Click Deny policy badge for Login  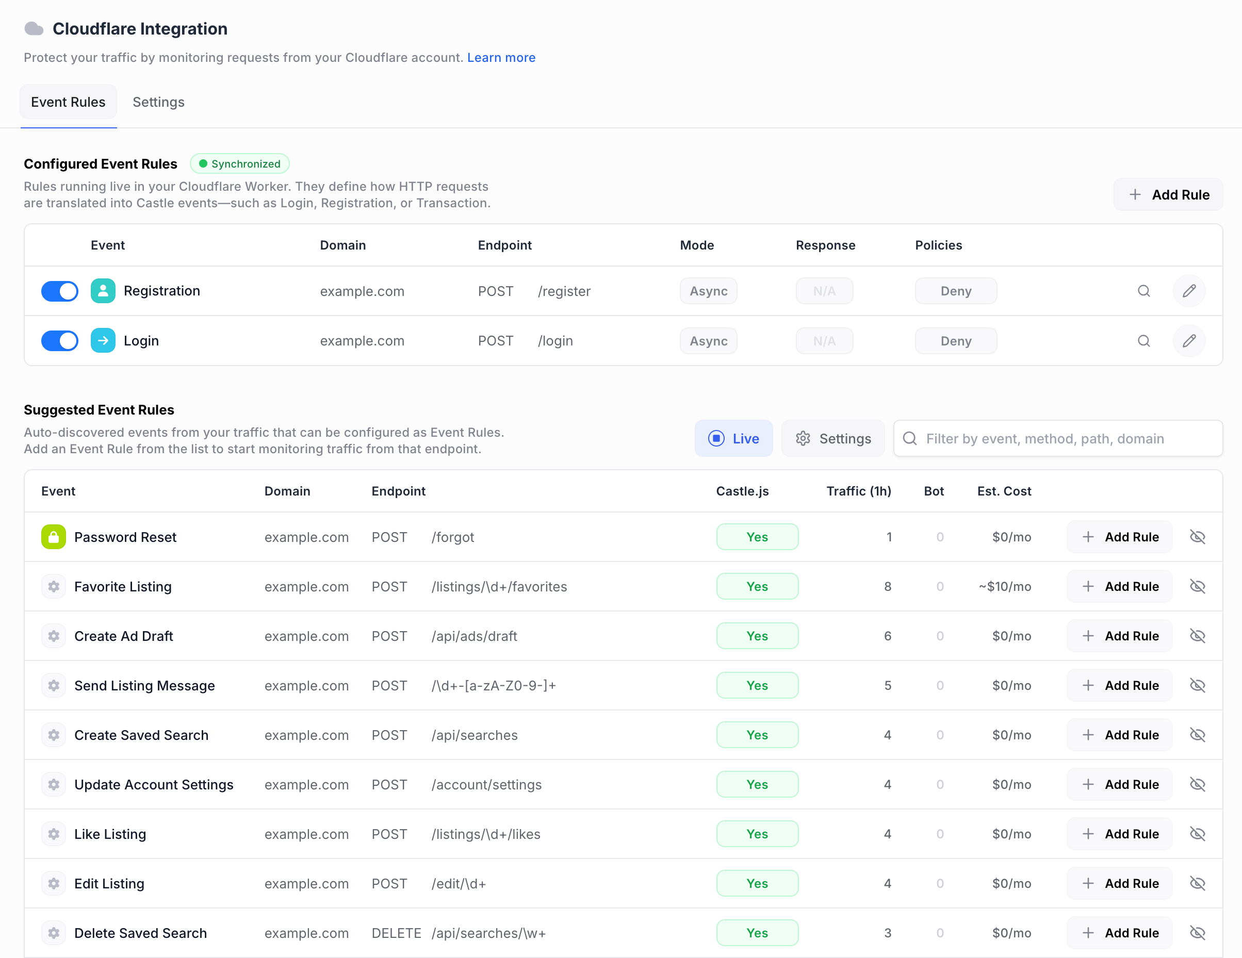pos(956,340)
